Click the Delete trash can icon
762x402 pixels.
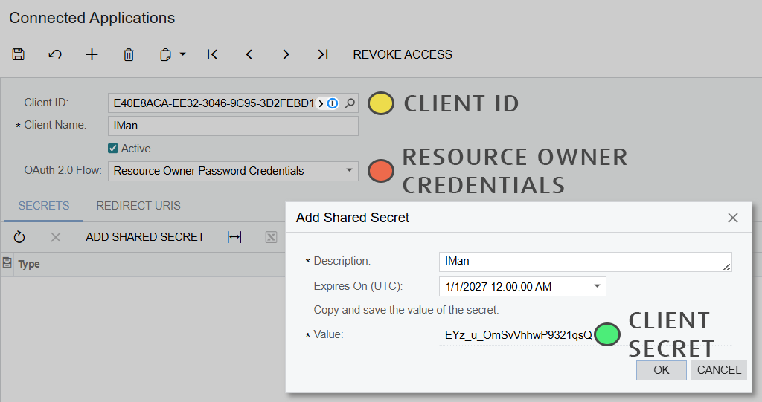pos(129,54)
